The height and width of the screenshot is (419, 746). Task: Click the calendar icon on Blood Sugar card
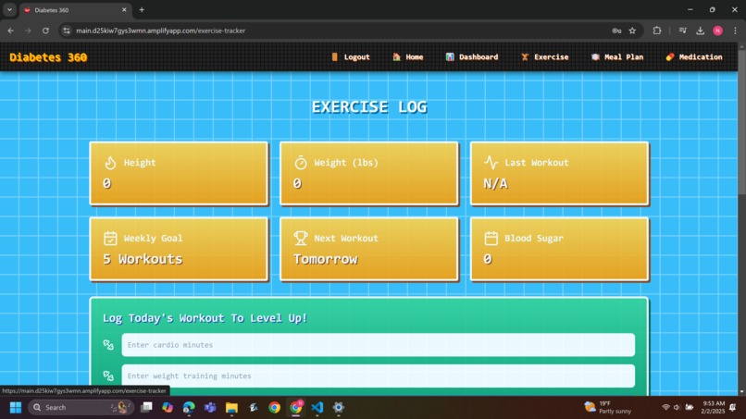[491, 239]
